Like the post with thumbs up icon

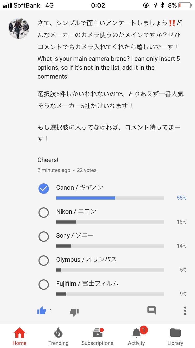pyautogui.click(x=42, y=311)
